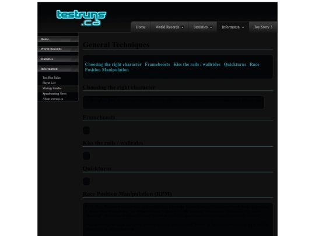315x236 pixels.
Task: Open the Information top navigation tab
Action: pyautogui.click(x=230, y=27)
